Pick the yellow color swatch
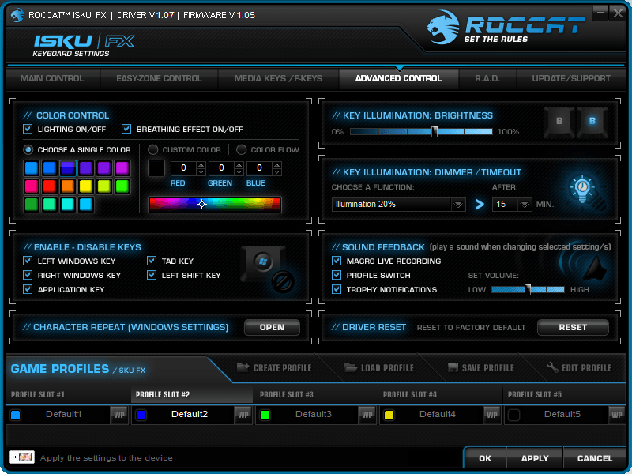Screen dimensions: 632x474 86,186
